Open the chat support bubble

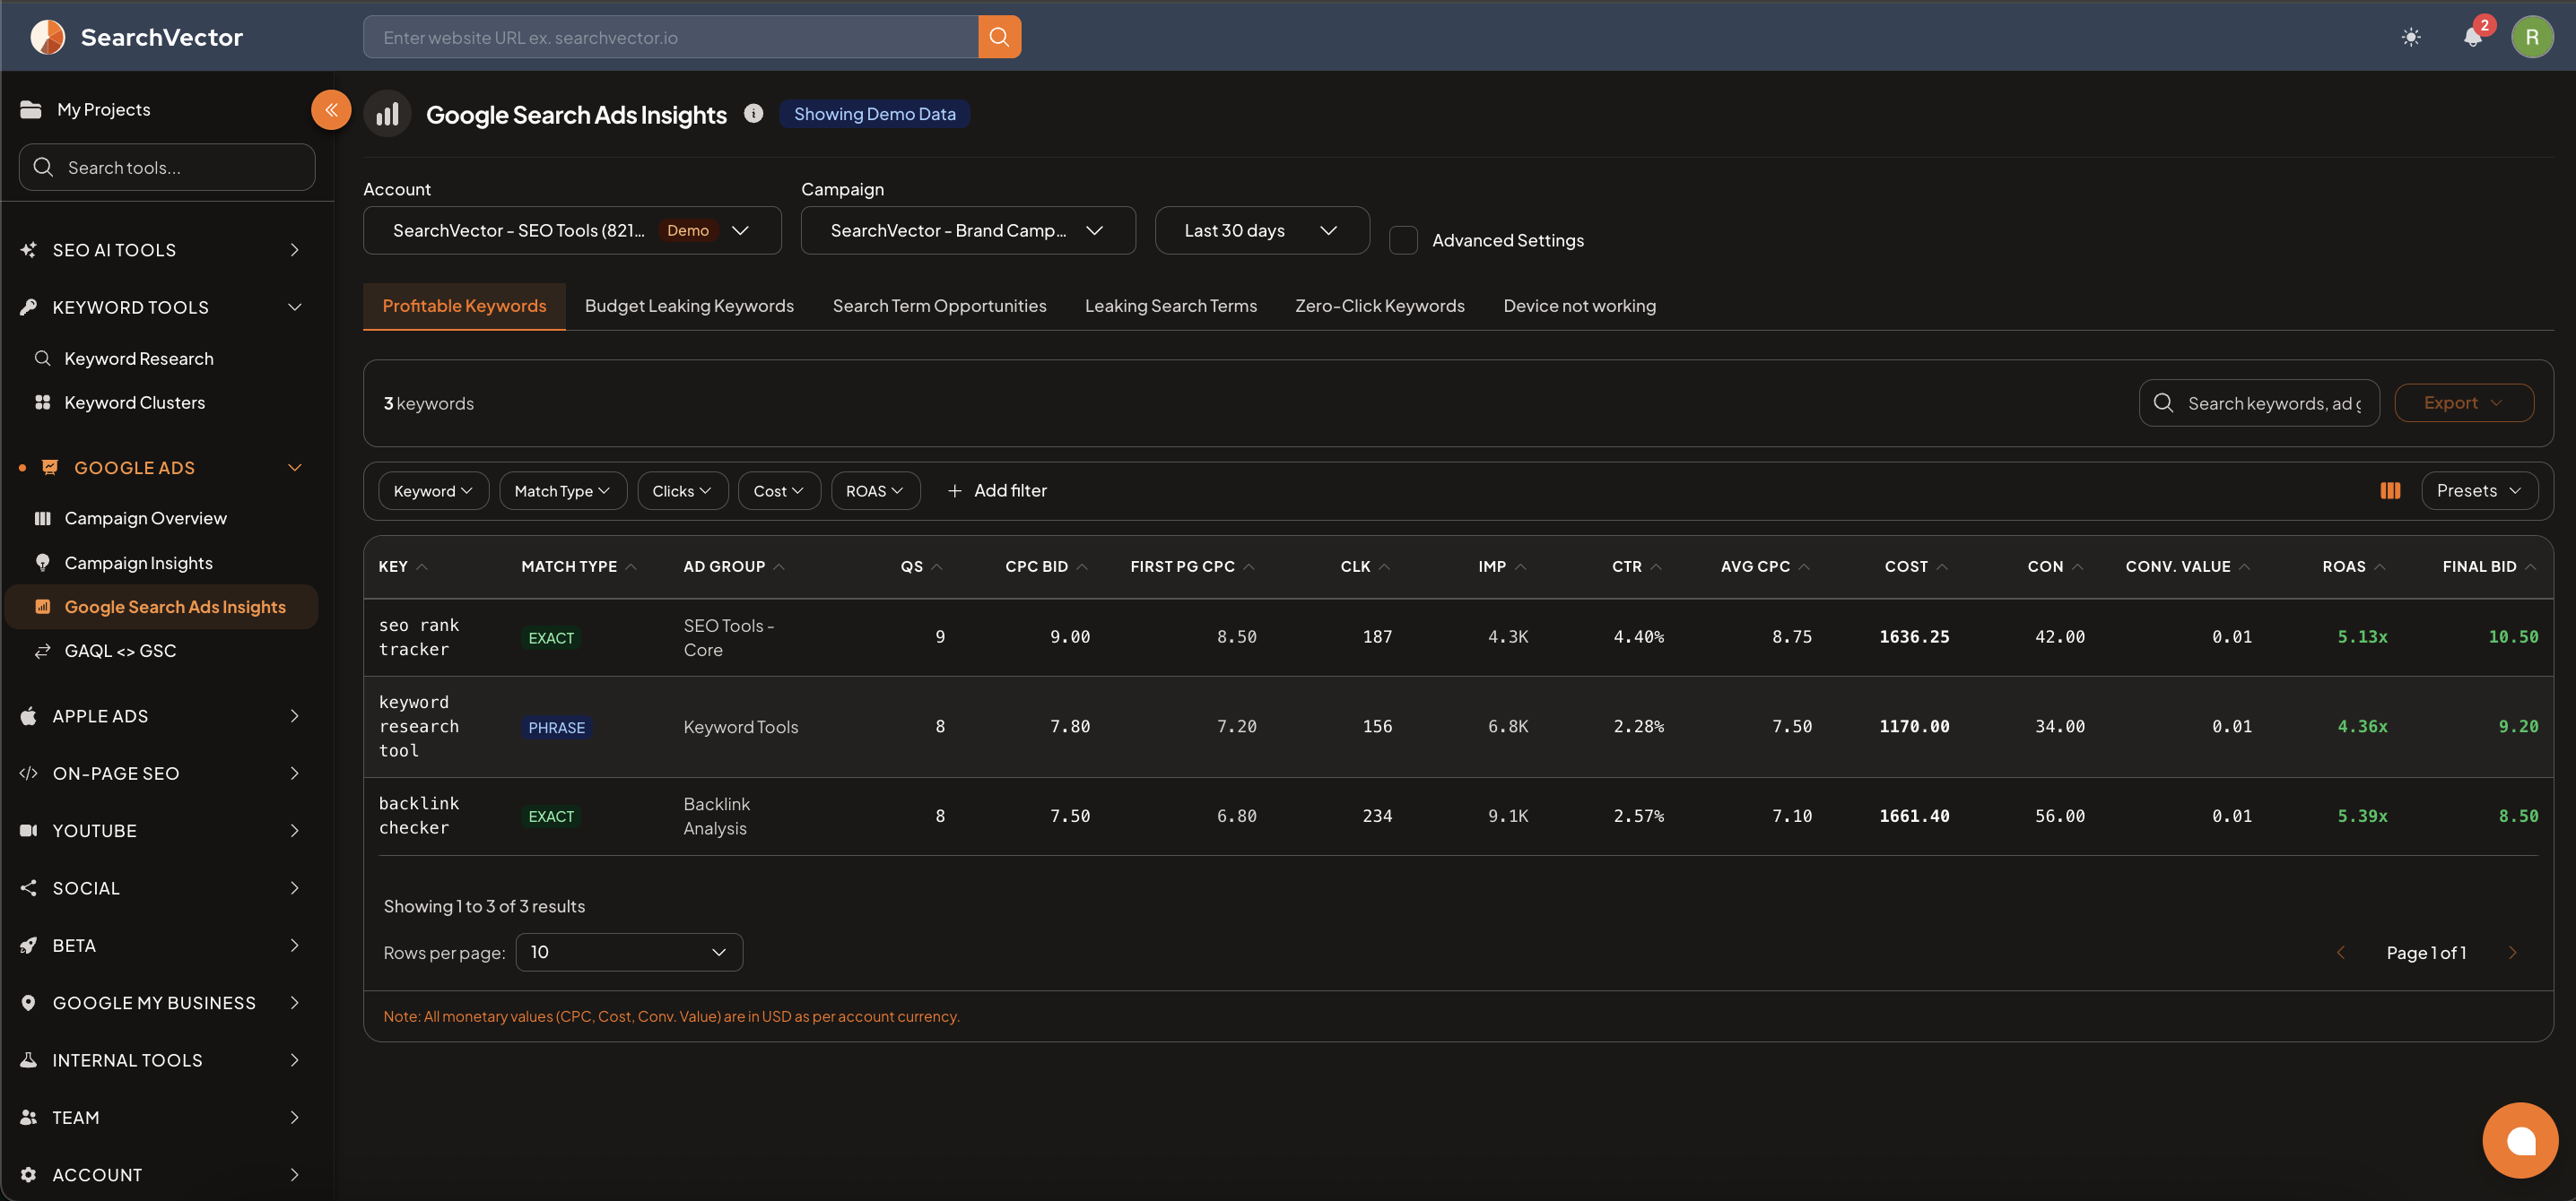pos(2520,1140)
